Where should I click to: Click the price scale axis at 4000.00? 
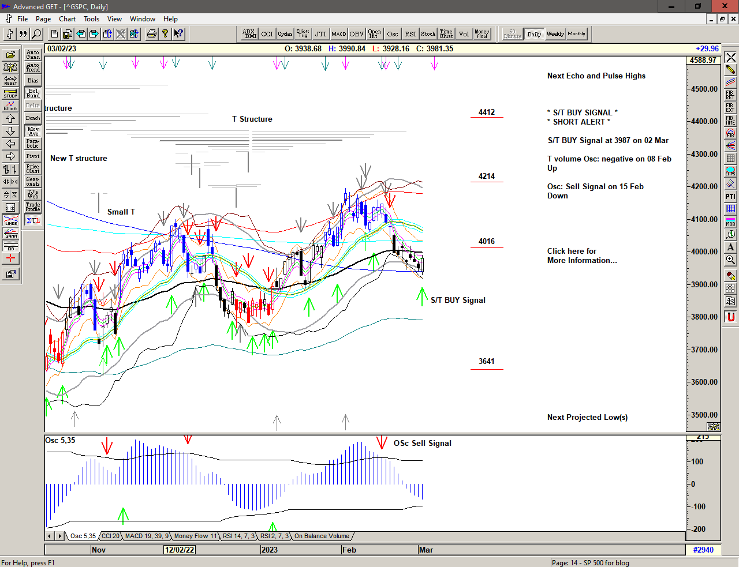point(704,252)
